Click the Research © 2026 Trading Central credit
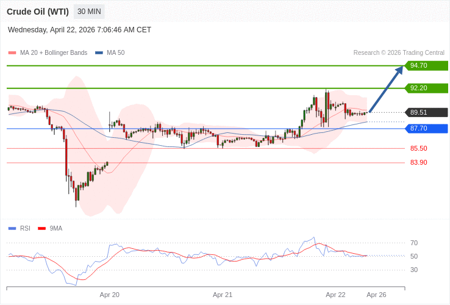Viewport: 450px width, 305px height. [x=399, y=53]
